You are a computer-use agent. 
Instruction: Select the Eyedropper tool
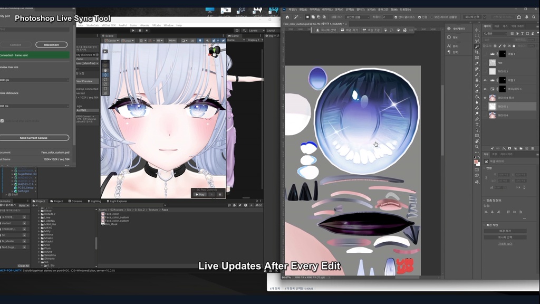(477, 63)
